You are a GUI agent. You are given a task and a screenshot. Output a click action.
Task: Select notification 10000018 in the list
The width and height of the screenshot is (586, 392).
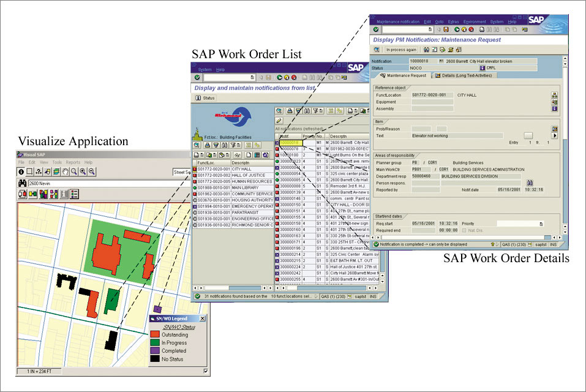coord(290,143)
